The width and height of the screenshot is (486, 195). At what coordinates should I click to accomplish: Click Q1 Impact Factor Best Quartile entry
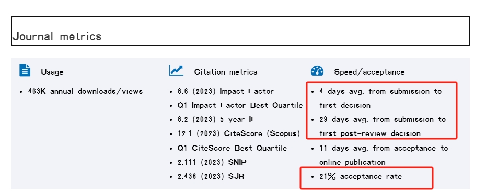tap(240, 105)
